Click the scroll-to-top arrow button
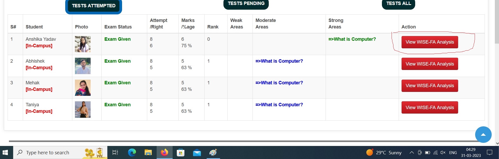The image size is (499, 159). (x=483, y=134)
